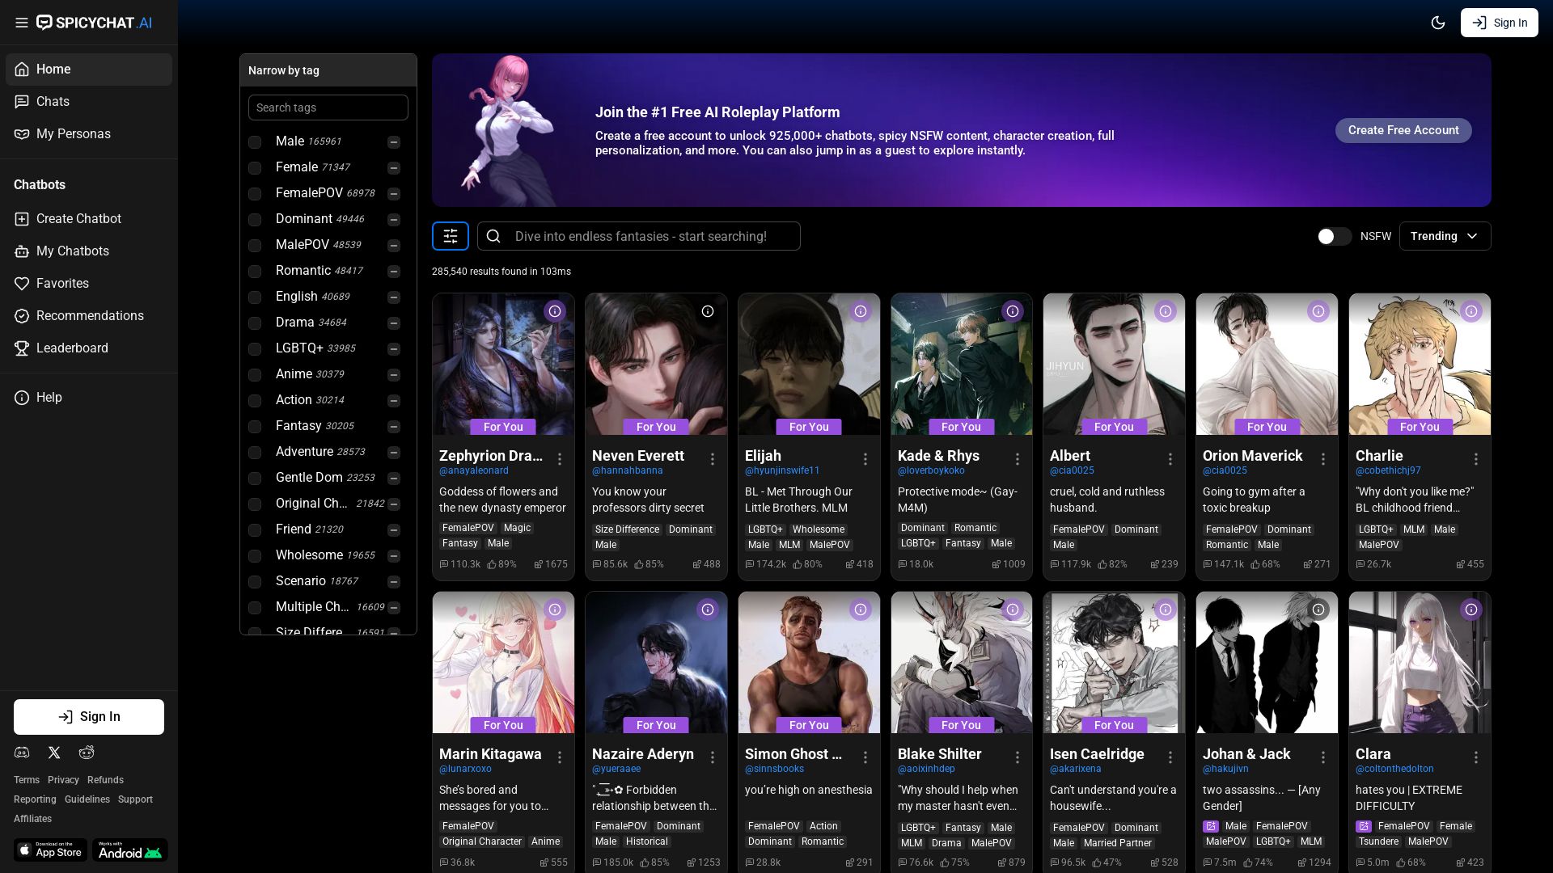This screenshot has width=1553, height=873.
Task: Open the Reddit social icon
Action: [x=87, y=753]
